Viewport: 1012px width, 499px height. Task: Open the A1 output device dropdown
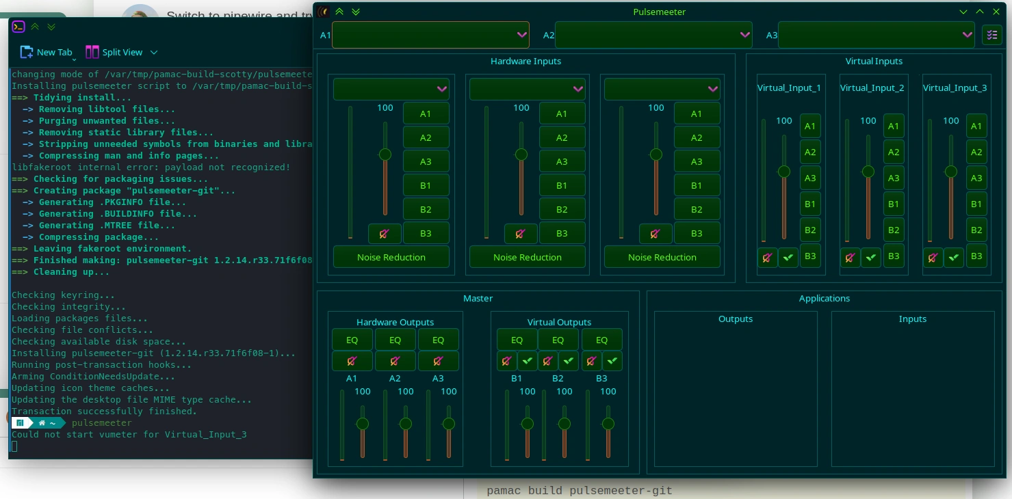[430, 35]
